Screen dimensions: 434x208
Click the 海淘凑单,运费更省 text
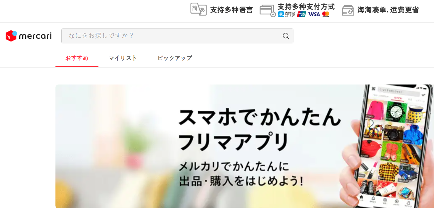click(388, 10)
